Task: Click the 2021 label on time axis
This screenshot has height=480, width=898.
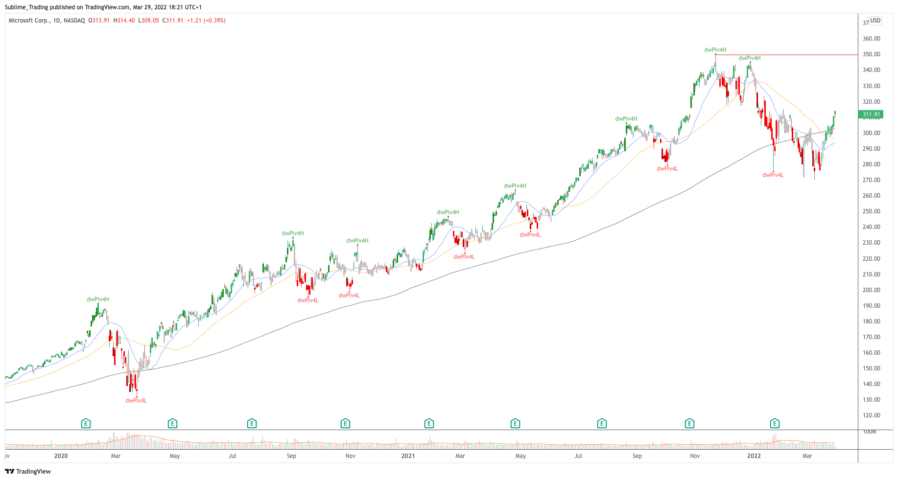Action: 408,456
